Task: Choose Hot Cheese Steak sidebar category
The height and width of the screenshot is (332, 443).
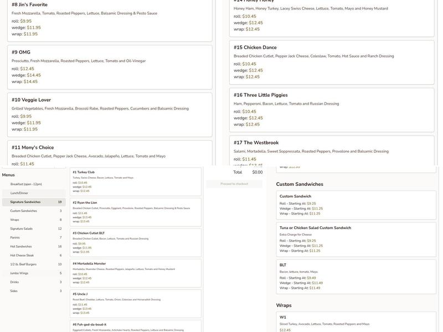Action: [x=22, y=255]
